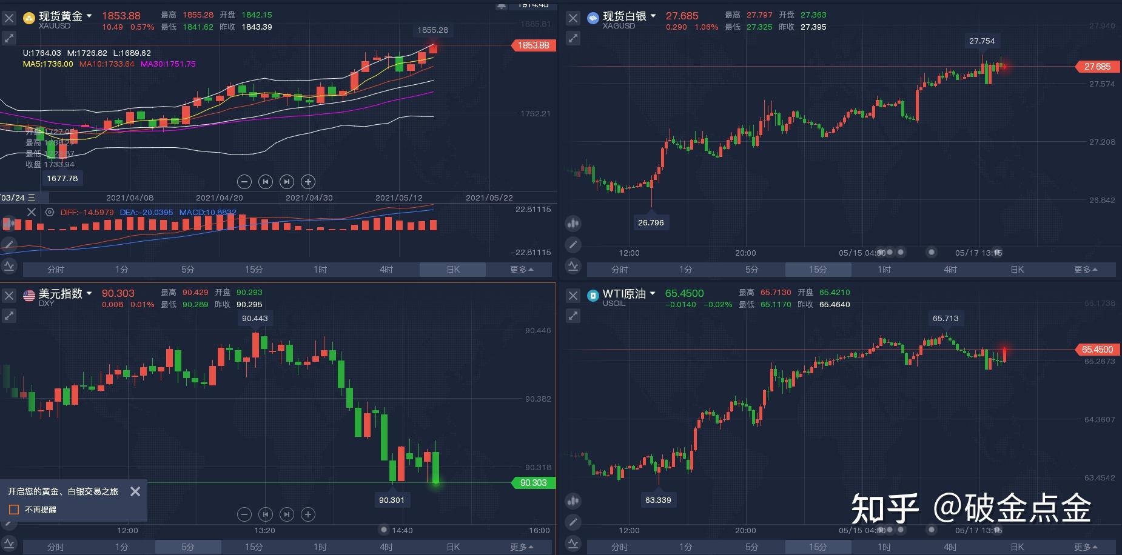Zoom out the dollar index chart

tap(244, 514)
